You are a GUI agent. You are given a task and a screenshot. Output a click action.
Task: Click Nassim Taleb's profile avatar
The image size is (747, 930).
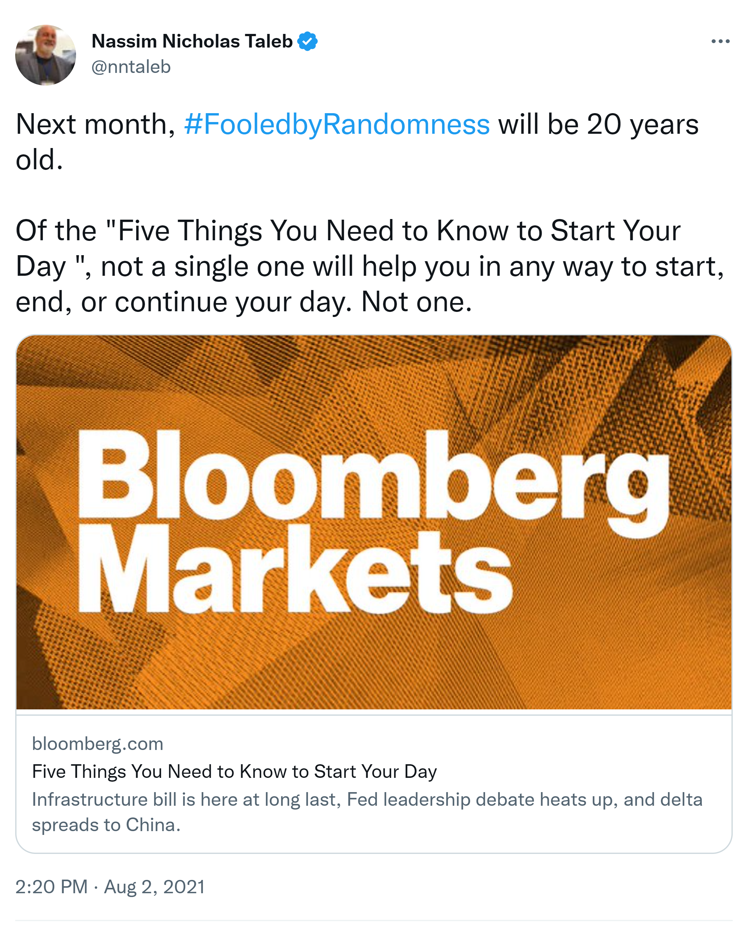[46, 55]
